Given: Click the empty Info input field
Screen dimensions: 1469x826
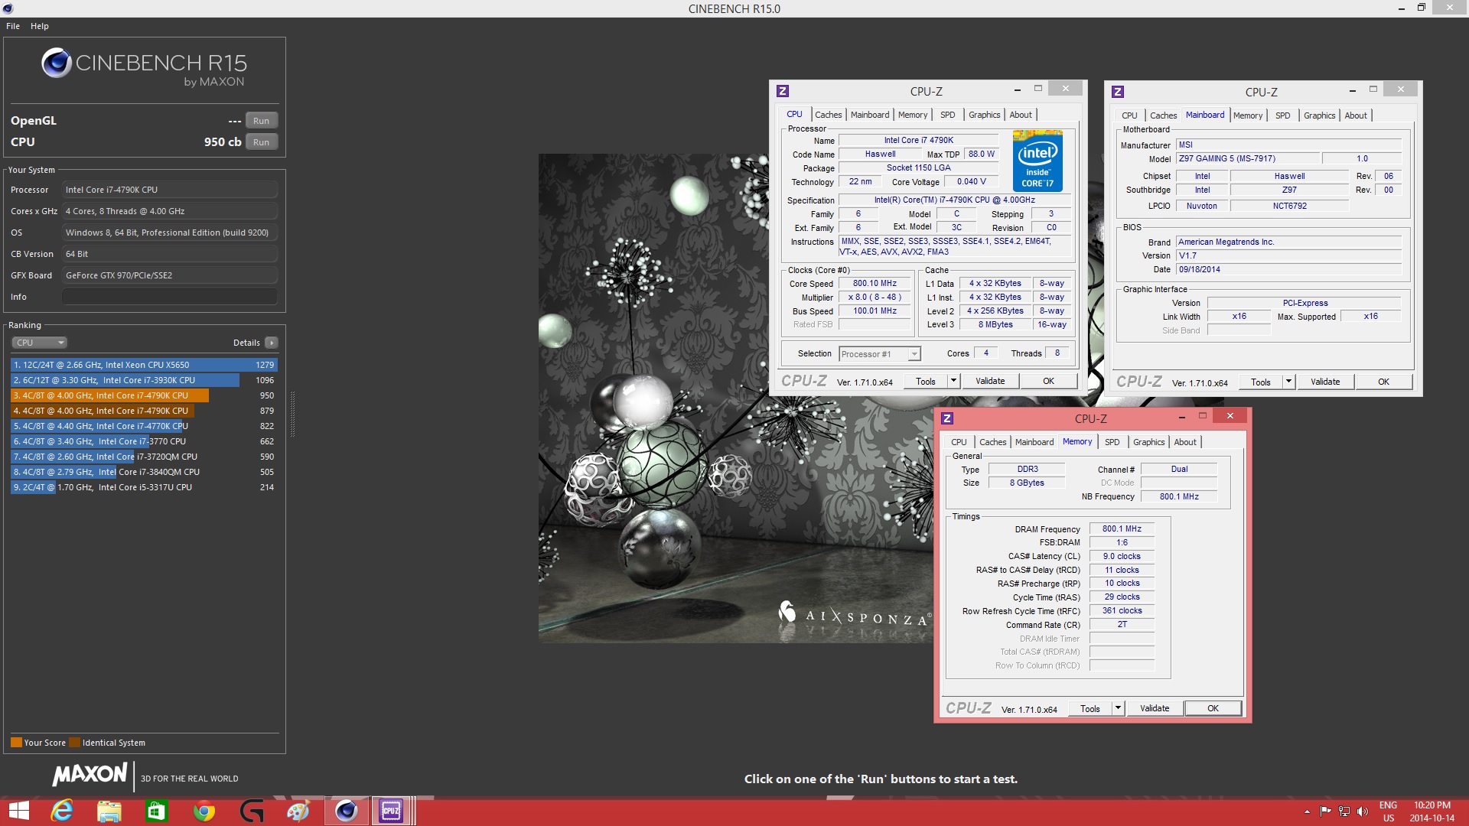Looking at the screenshot, I should point(170,297).
